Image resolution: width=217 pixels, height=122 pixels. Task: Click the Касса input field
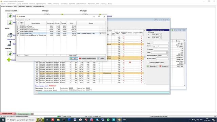tap(160, 43)
